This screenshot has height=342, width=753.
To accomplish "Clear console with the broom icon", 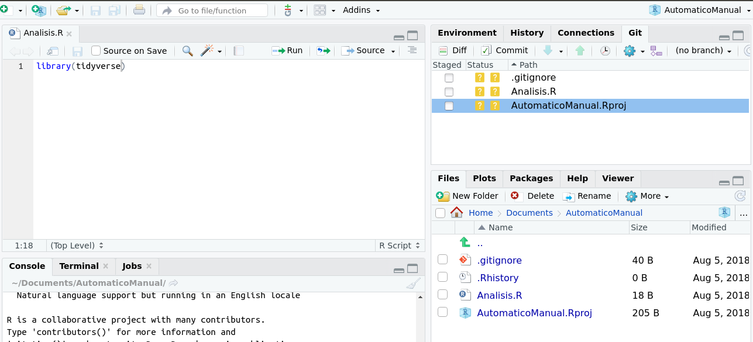I will tap(413, 284).
